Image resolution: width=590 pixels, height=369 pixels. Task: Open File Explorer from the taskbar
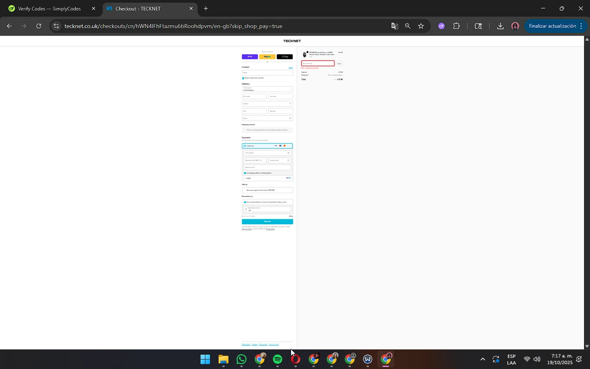[223, 360]
